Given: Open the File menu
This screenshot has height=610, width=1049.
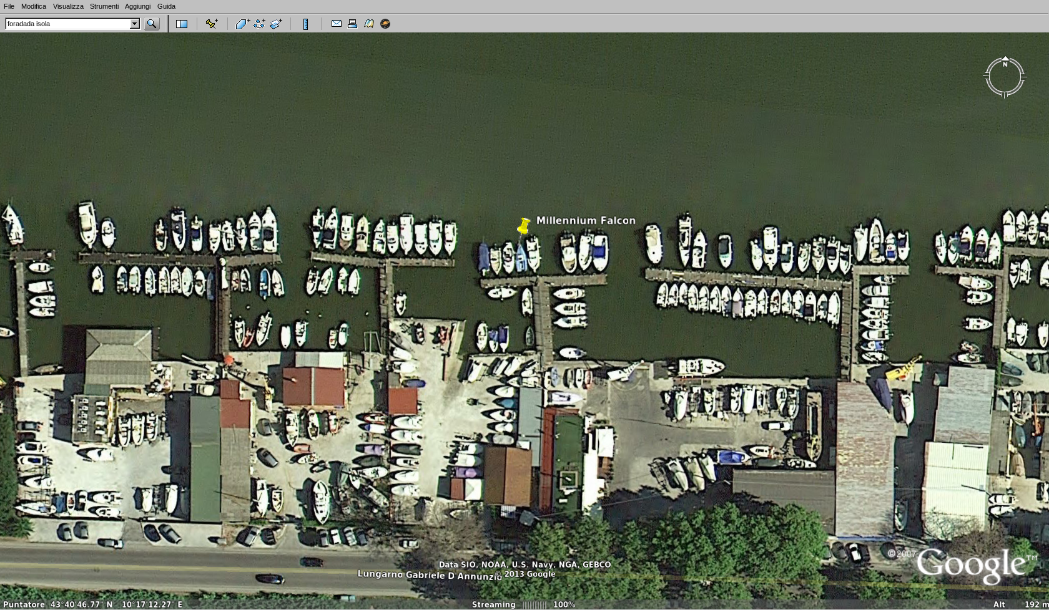Looking at the screenshot, I should [9, 6].
